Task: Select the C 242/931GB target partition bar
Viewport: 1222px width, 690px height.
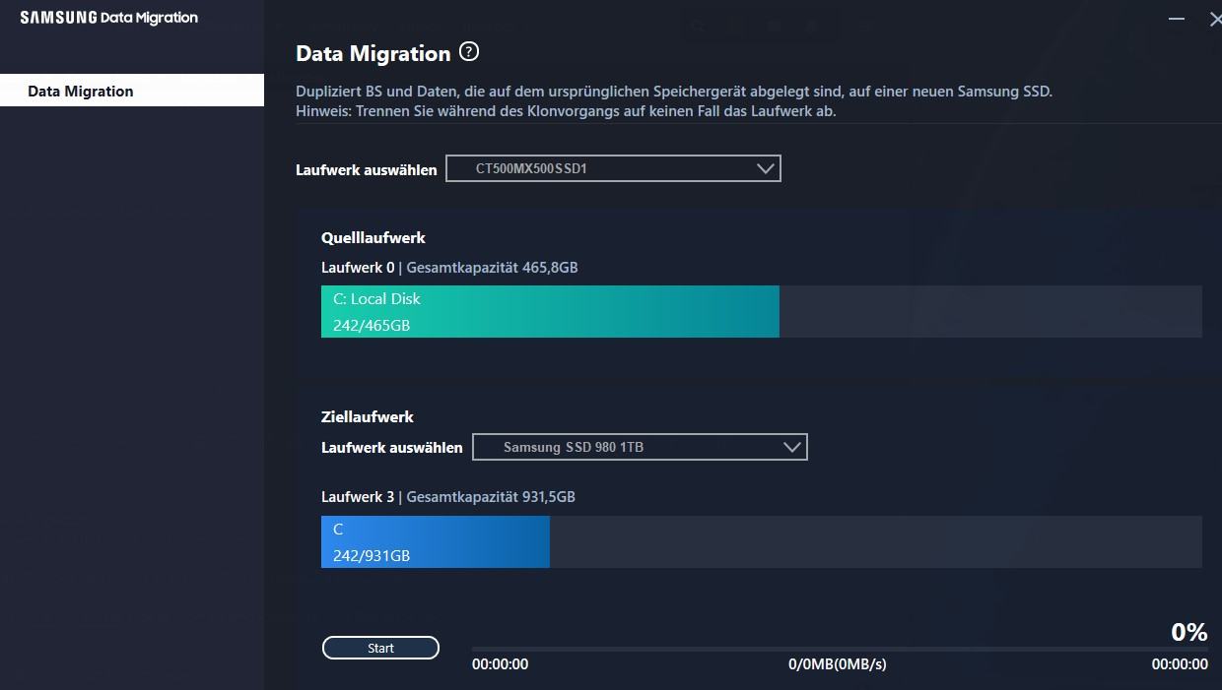Action: pyautogui.click(x=436, y=542)
